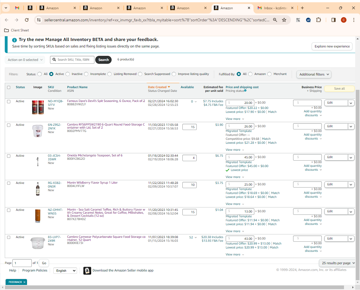Open the Cambro 6-Quart round container thumbnail
Image resolution: width=360 pixels, height=290 pixels.
pos(38,131)
